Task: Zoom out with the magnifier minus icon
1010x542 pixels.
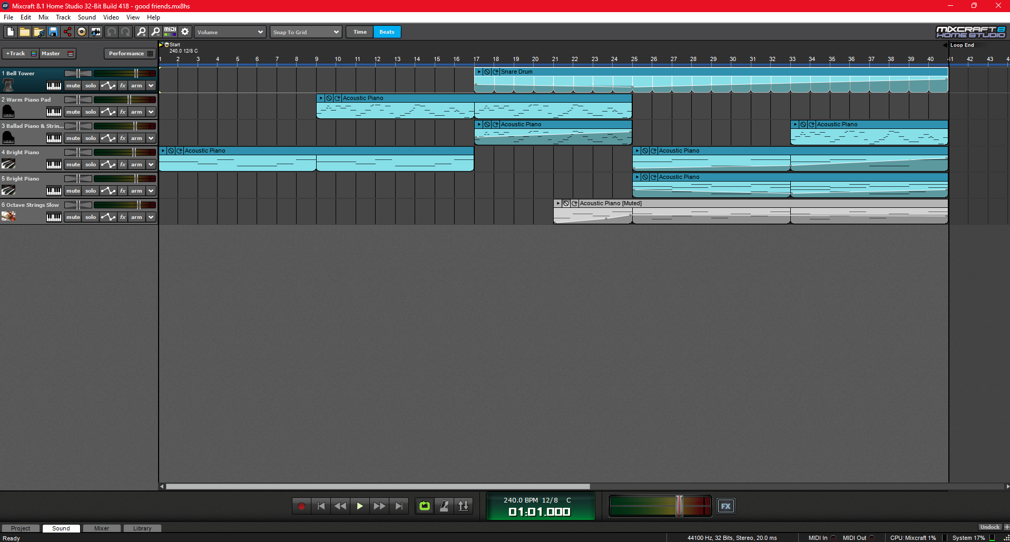Action: [155, 32]
